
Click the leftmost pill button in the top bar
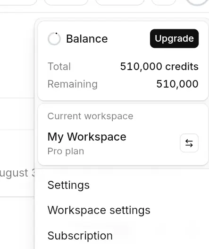coord(18,2)
